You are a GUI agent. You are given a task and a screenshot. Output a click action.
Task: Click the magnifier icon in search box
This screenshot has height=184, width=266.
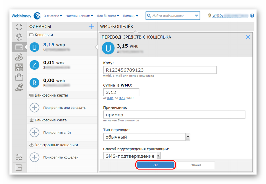coord(149,16)
